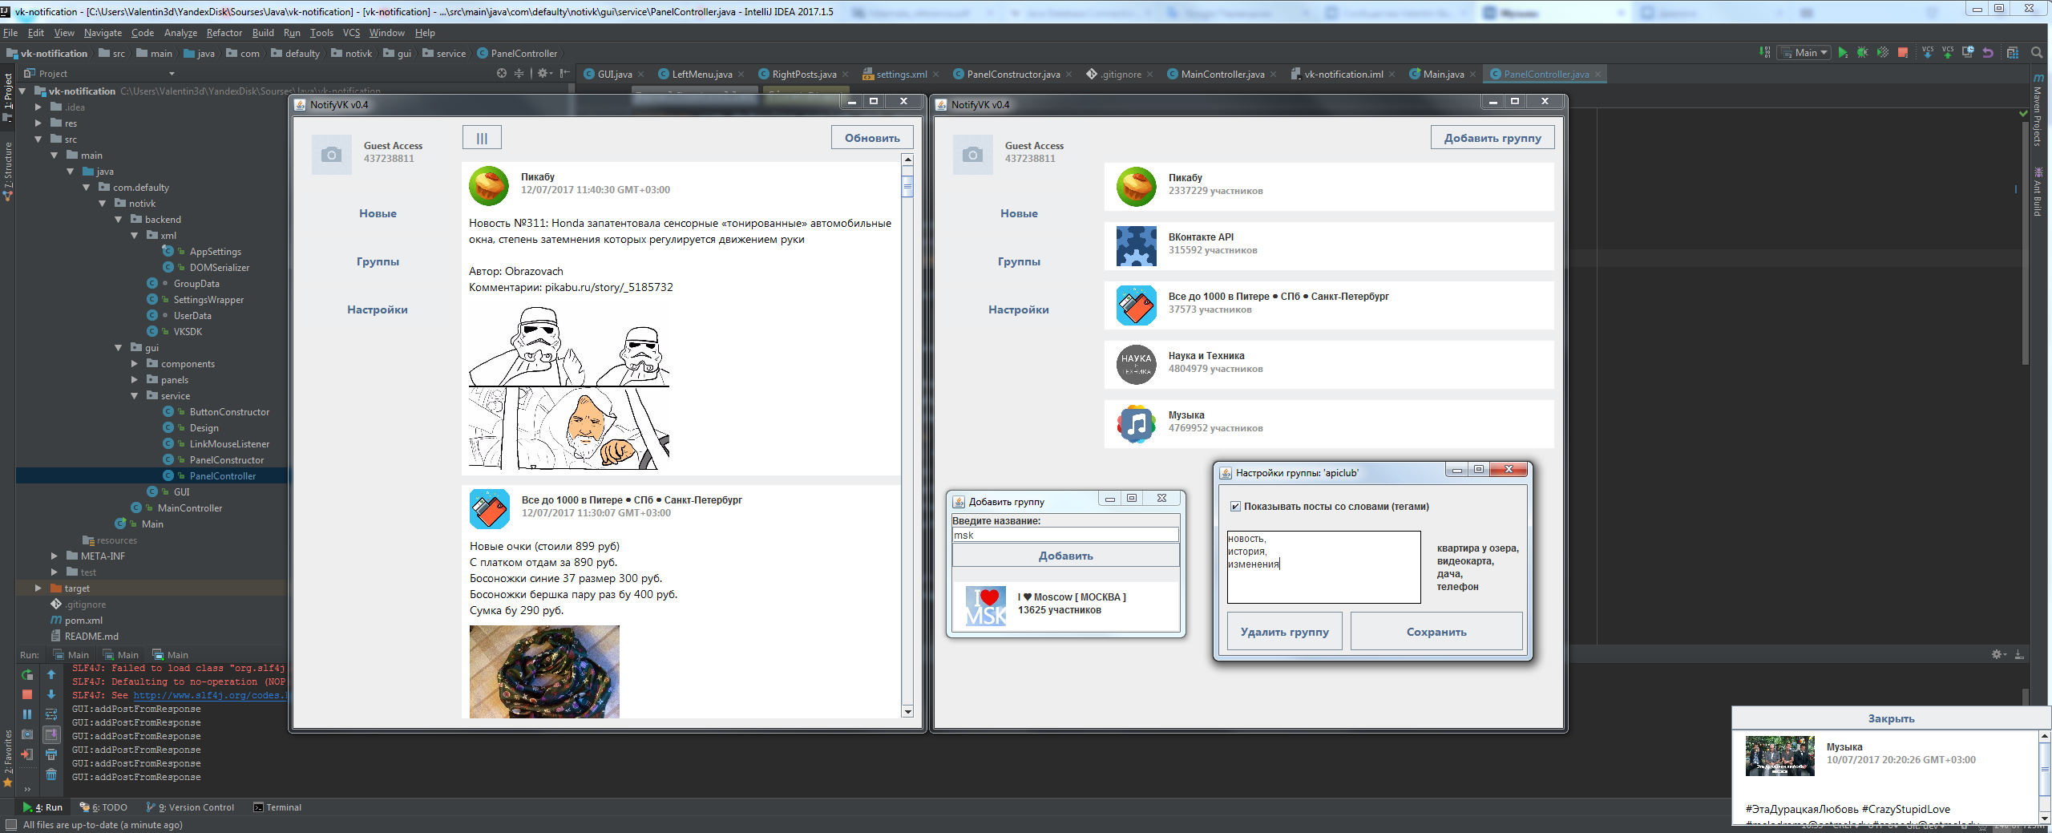Open the Refactor menu

224,33
